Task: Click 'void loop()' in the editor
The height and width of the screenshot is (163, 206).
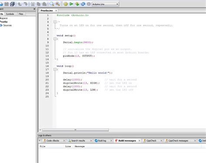Action: point(65,66)
